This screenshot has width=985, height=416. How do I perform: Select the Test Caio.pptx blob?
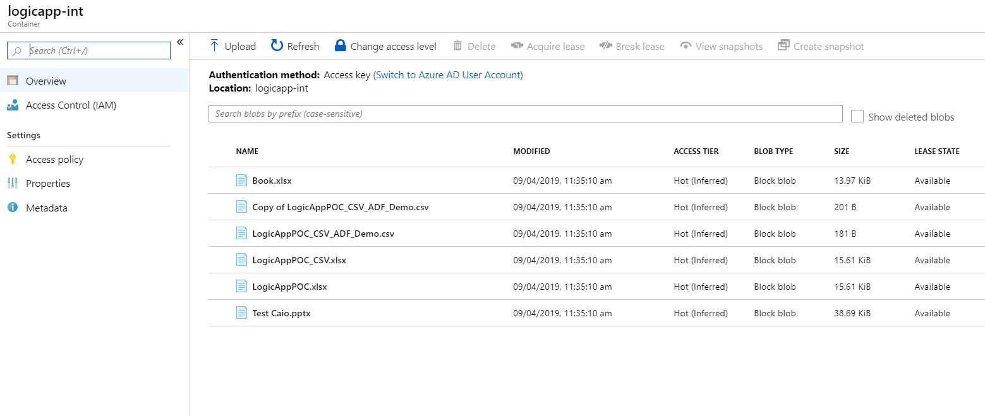click(281, 313)
